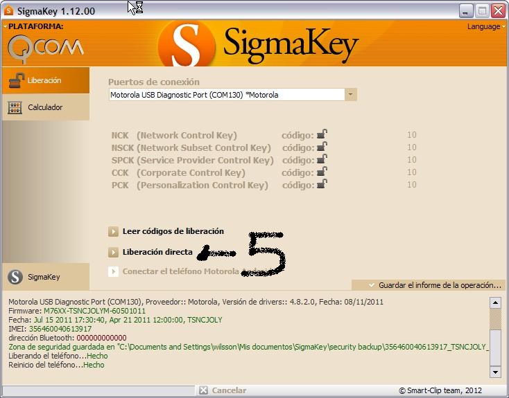The width and height of the screenshot is (509, 398).
Task: Click the Liberando el teléfono...Hecho line
Action: [58, 356]
